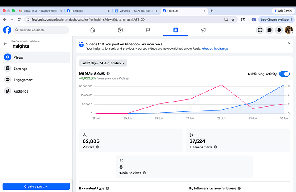Open the Messenger icon
296x192 pixels.
tap(269, 30)
